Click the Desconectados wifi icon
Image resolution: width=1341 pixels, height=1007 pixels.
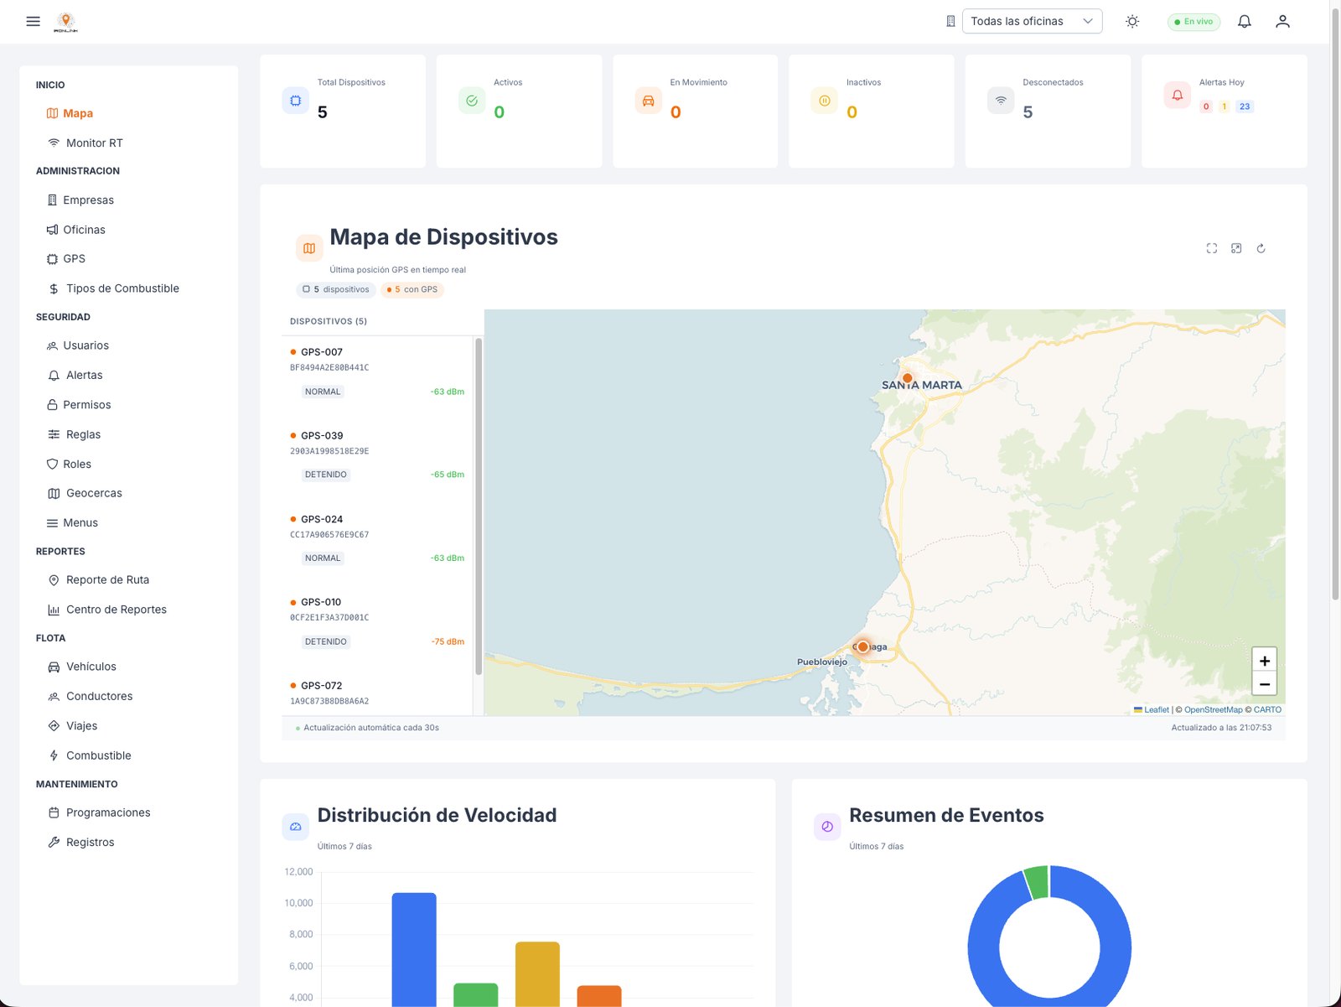coord(1001,101)
